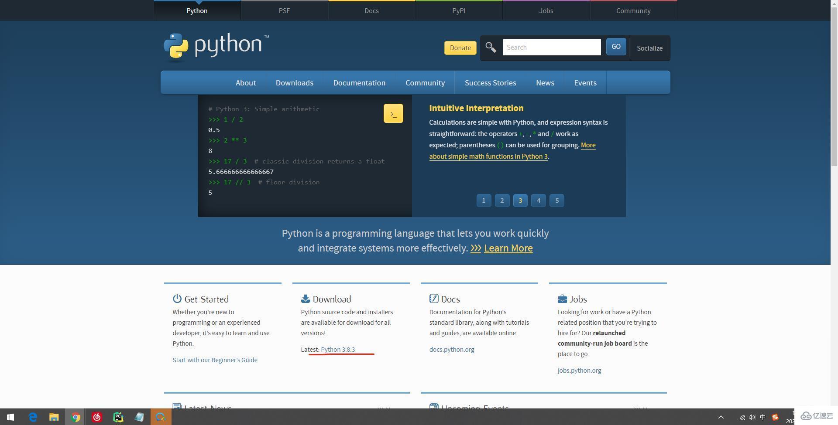Screen dimensions: 838x425
Task: Click the Download section arrow icon
Action: [305, 299]
